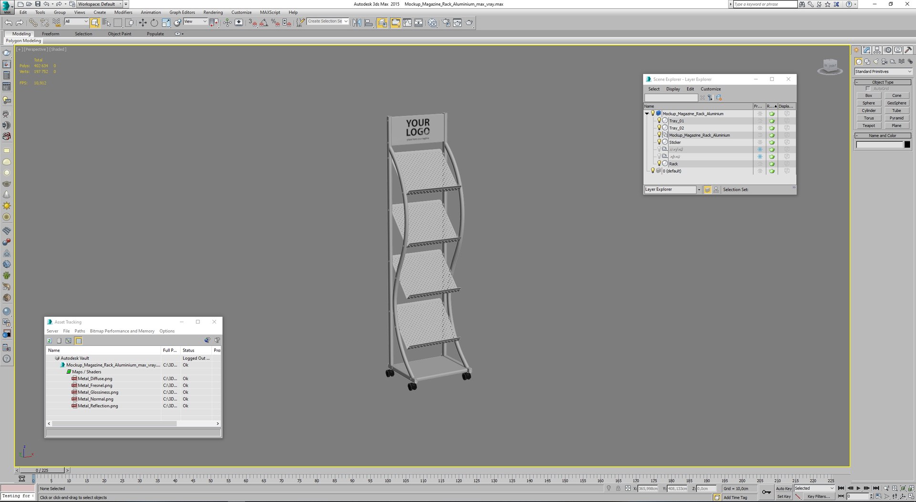The width and height of the screenshot is (916, 502).
Task: Collapse the Object Type rollout
Action: pos(883,82)
